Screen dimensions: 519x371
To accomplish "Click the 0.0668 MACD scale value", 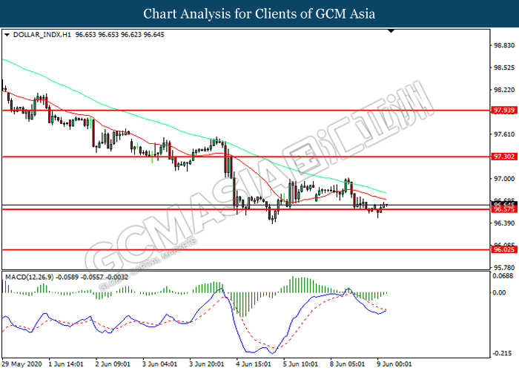I will click(503, 276).
